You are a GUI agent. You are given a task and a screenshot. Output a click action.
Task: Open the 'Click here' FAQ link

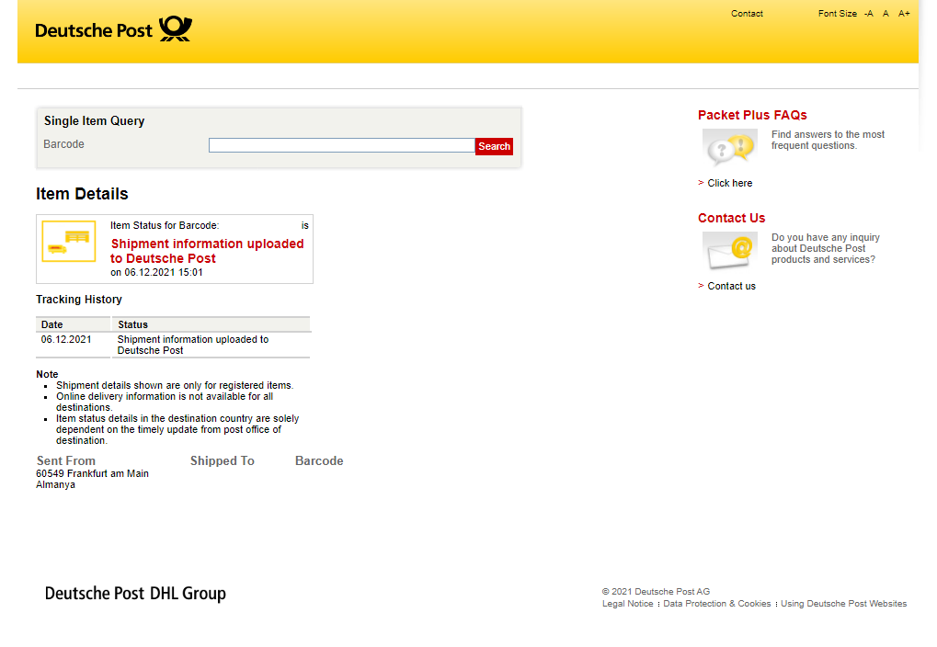click(x=729, y=184)
